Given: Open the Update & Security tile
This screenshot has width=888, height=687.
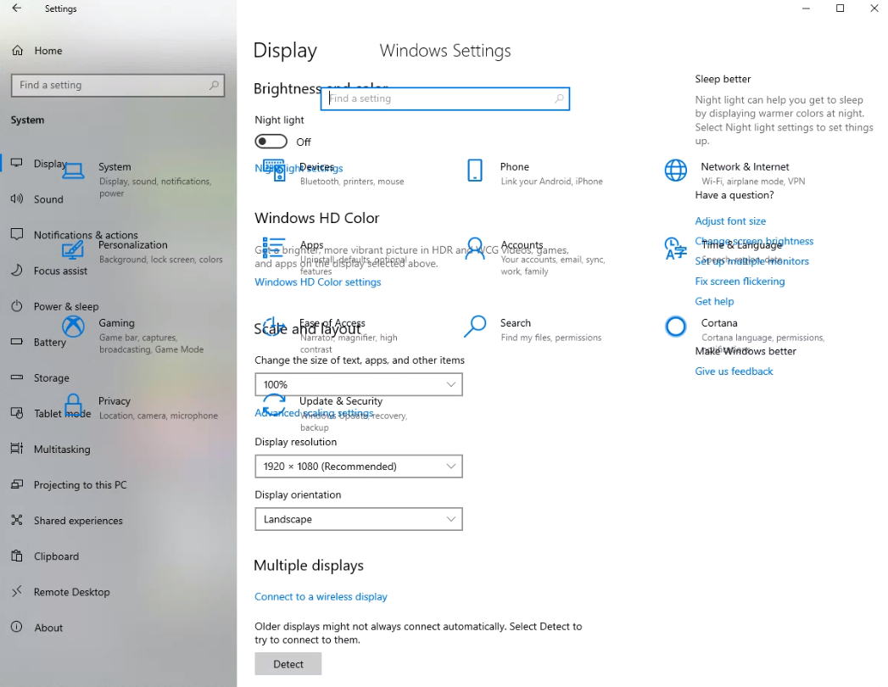Looking at the screenshot, I should pyautogui.click(x=335, y=413).
